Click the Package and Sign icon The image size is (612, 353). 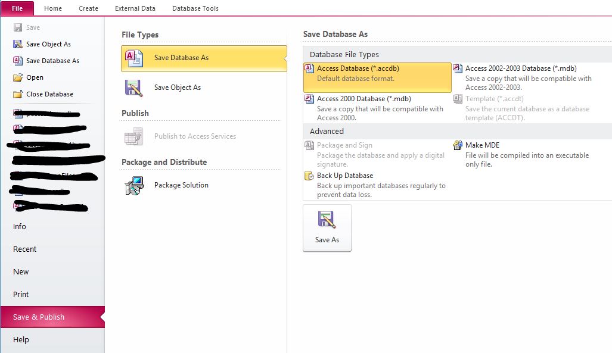pos(309,145)
